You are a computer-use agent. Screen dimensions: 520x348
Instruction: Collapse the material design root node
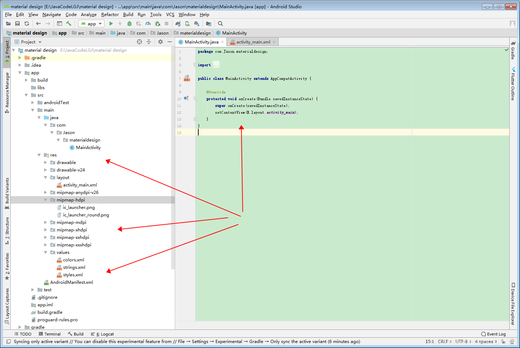click(14, 50)
